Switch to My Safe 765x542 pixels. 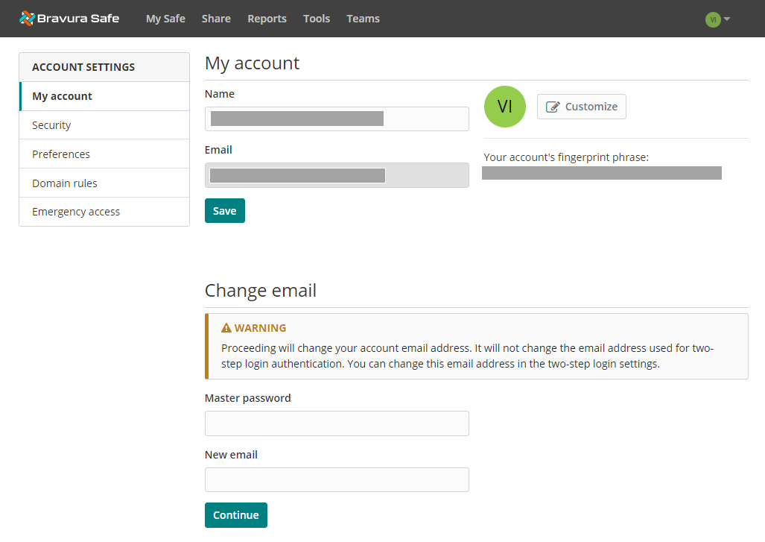(165, 19)
